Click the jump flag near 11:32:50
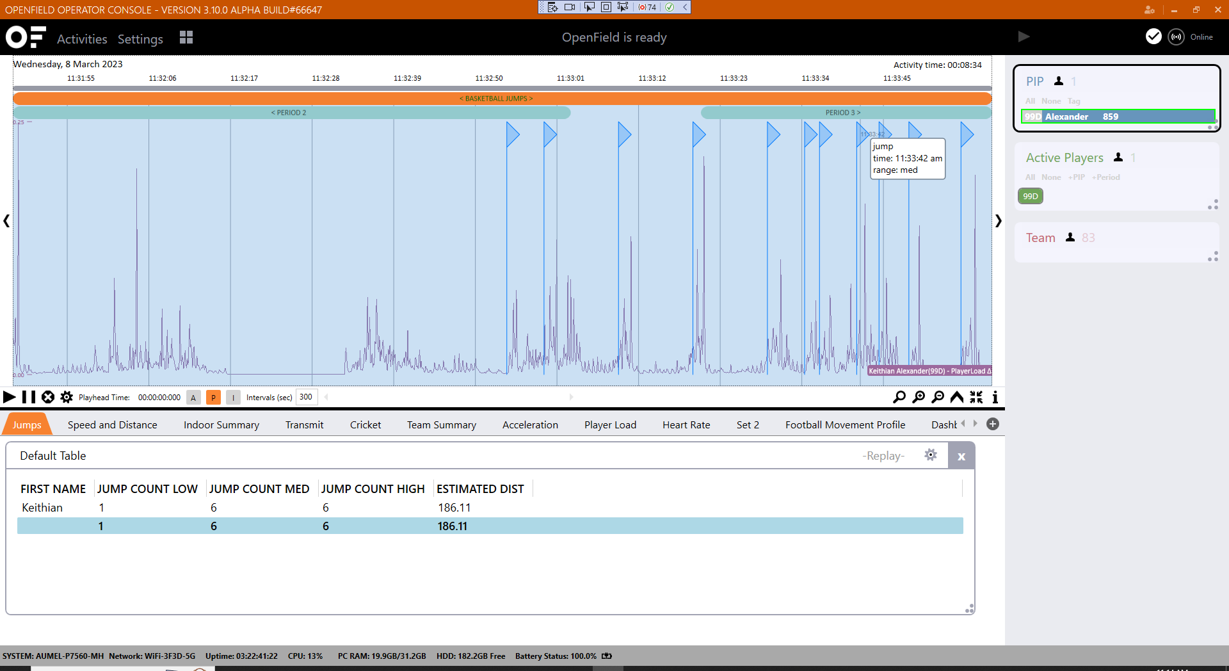Viewport: 1229px width, 671px height. click(x=512, y=134)
